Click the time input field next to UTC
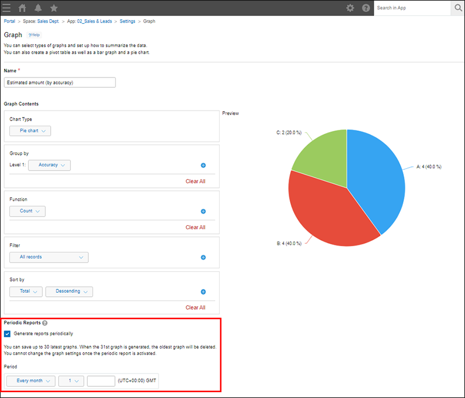This screenshot has width=465, height=398. click(101, 381)
